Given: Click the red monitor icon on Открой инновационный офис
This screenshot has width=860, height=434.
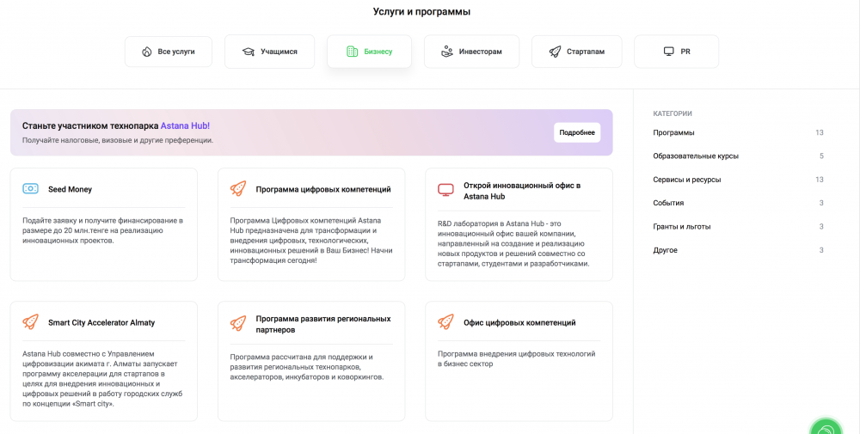Looking at the screenshot, I should coord(445,190).
